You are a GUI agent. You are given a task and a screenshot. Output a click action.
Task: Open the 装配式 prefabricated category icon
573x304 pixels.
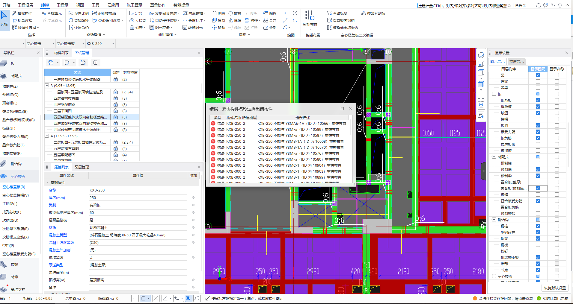(x=4, y=76)
